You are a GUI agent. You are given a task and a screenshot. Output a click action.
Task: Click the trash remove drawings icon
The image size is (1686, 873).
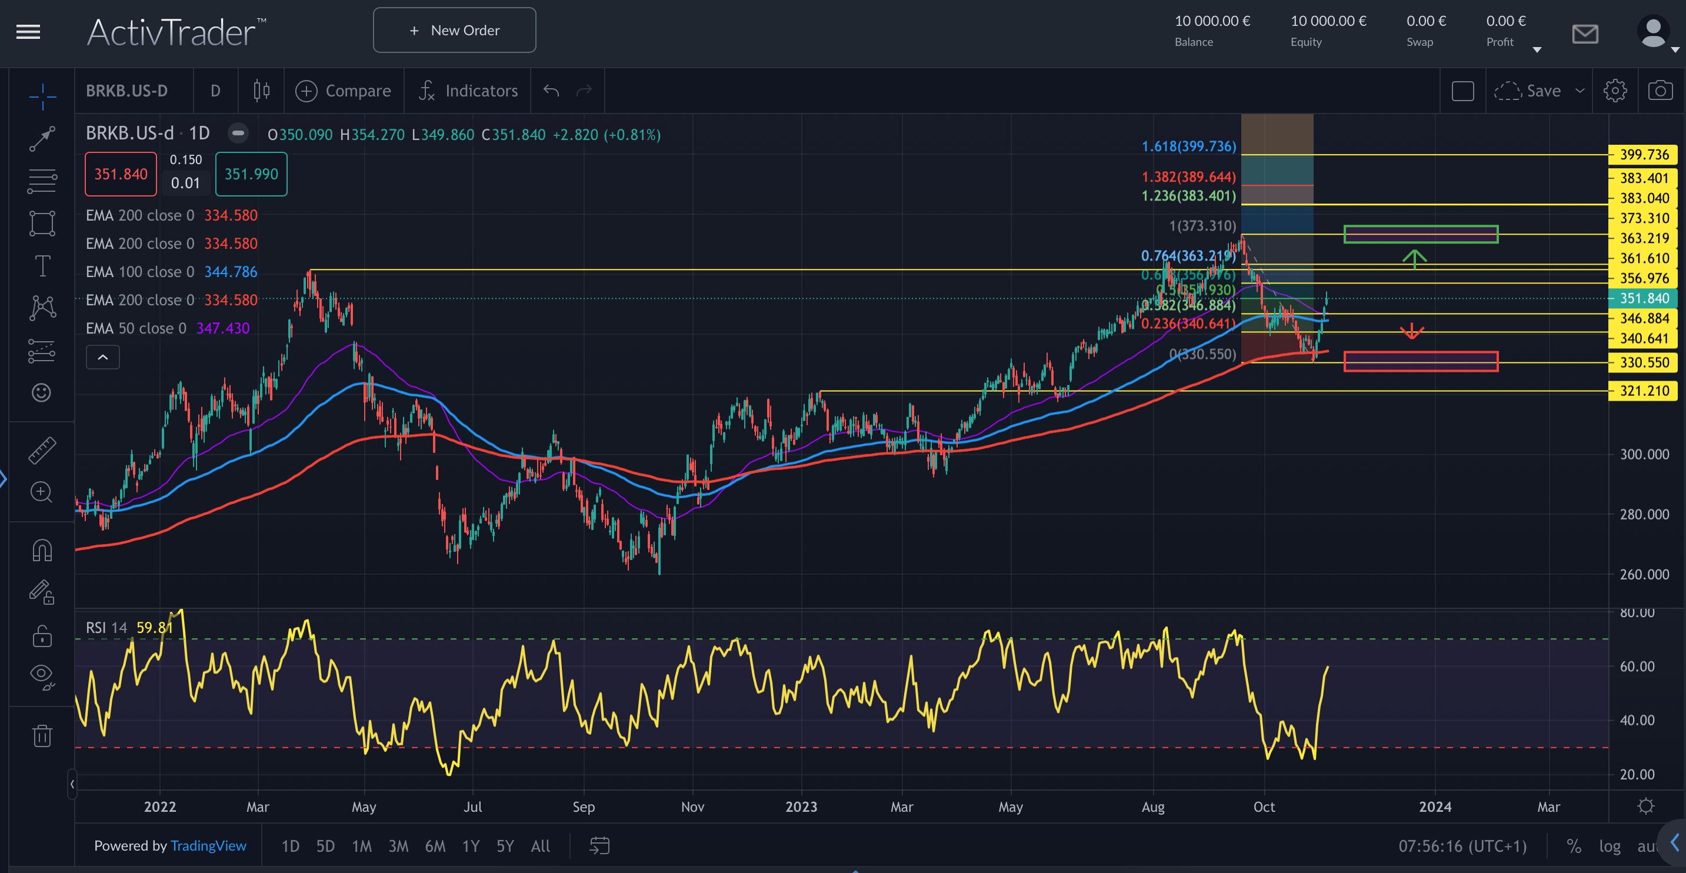(x=42, y=735)
